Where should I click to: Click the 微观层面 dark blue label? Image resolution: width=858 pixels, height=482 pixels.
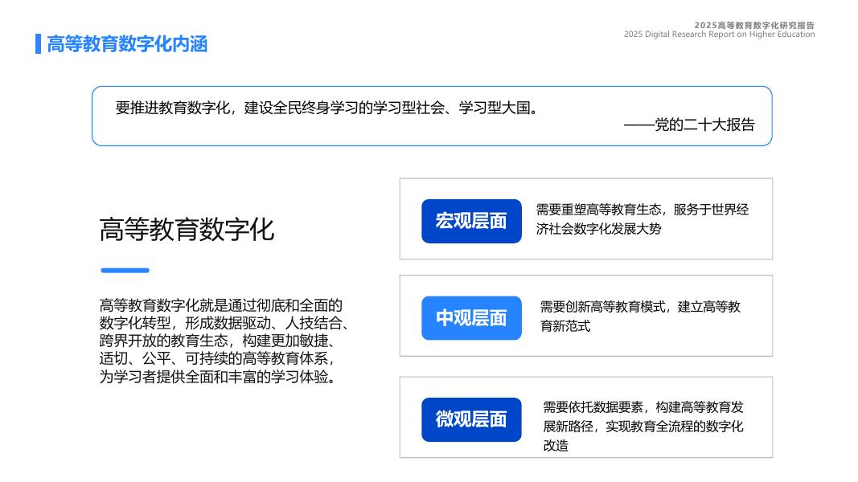[471, 419]
